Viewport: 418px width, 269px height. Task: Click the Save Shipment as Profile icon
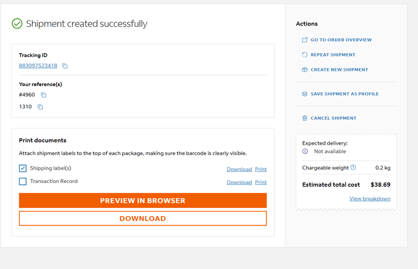pos(305,94)
